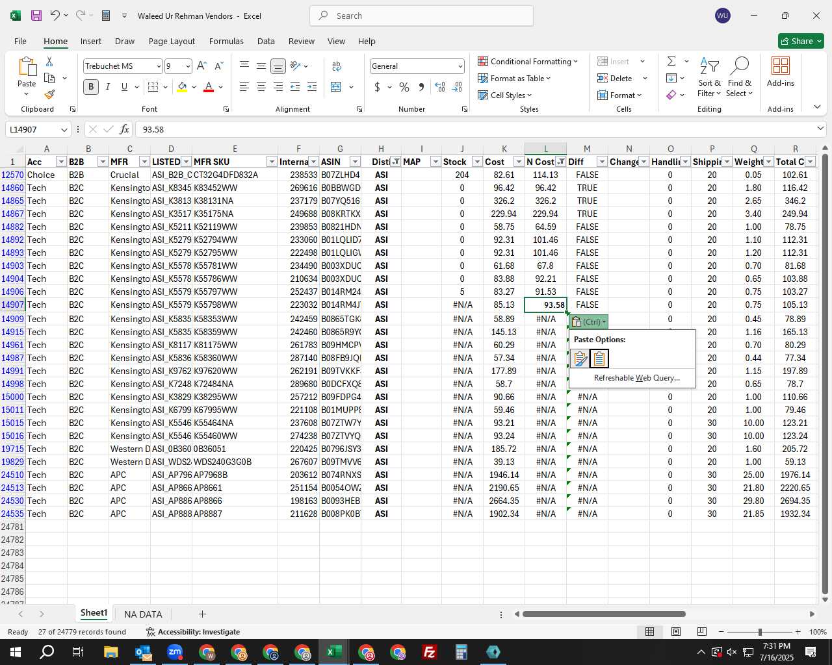This screenshot has width=832, height=665.
Task: Click the Orientation text angle icon
Action: click(x=295, y=66)
